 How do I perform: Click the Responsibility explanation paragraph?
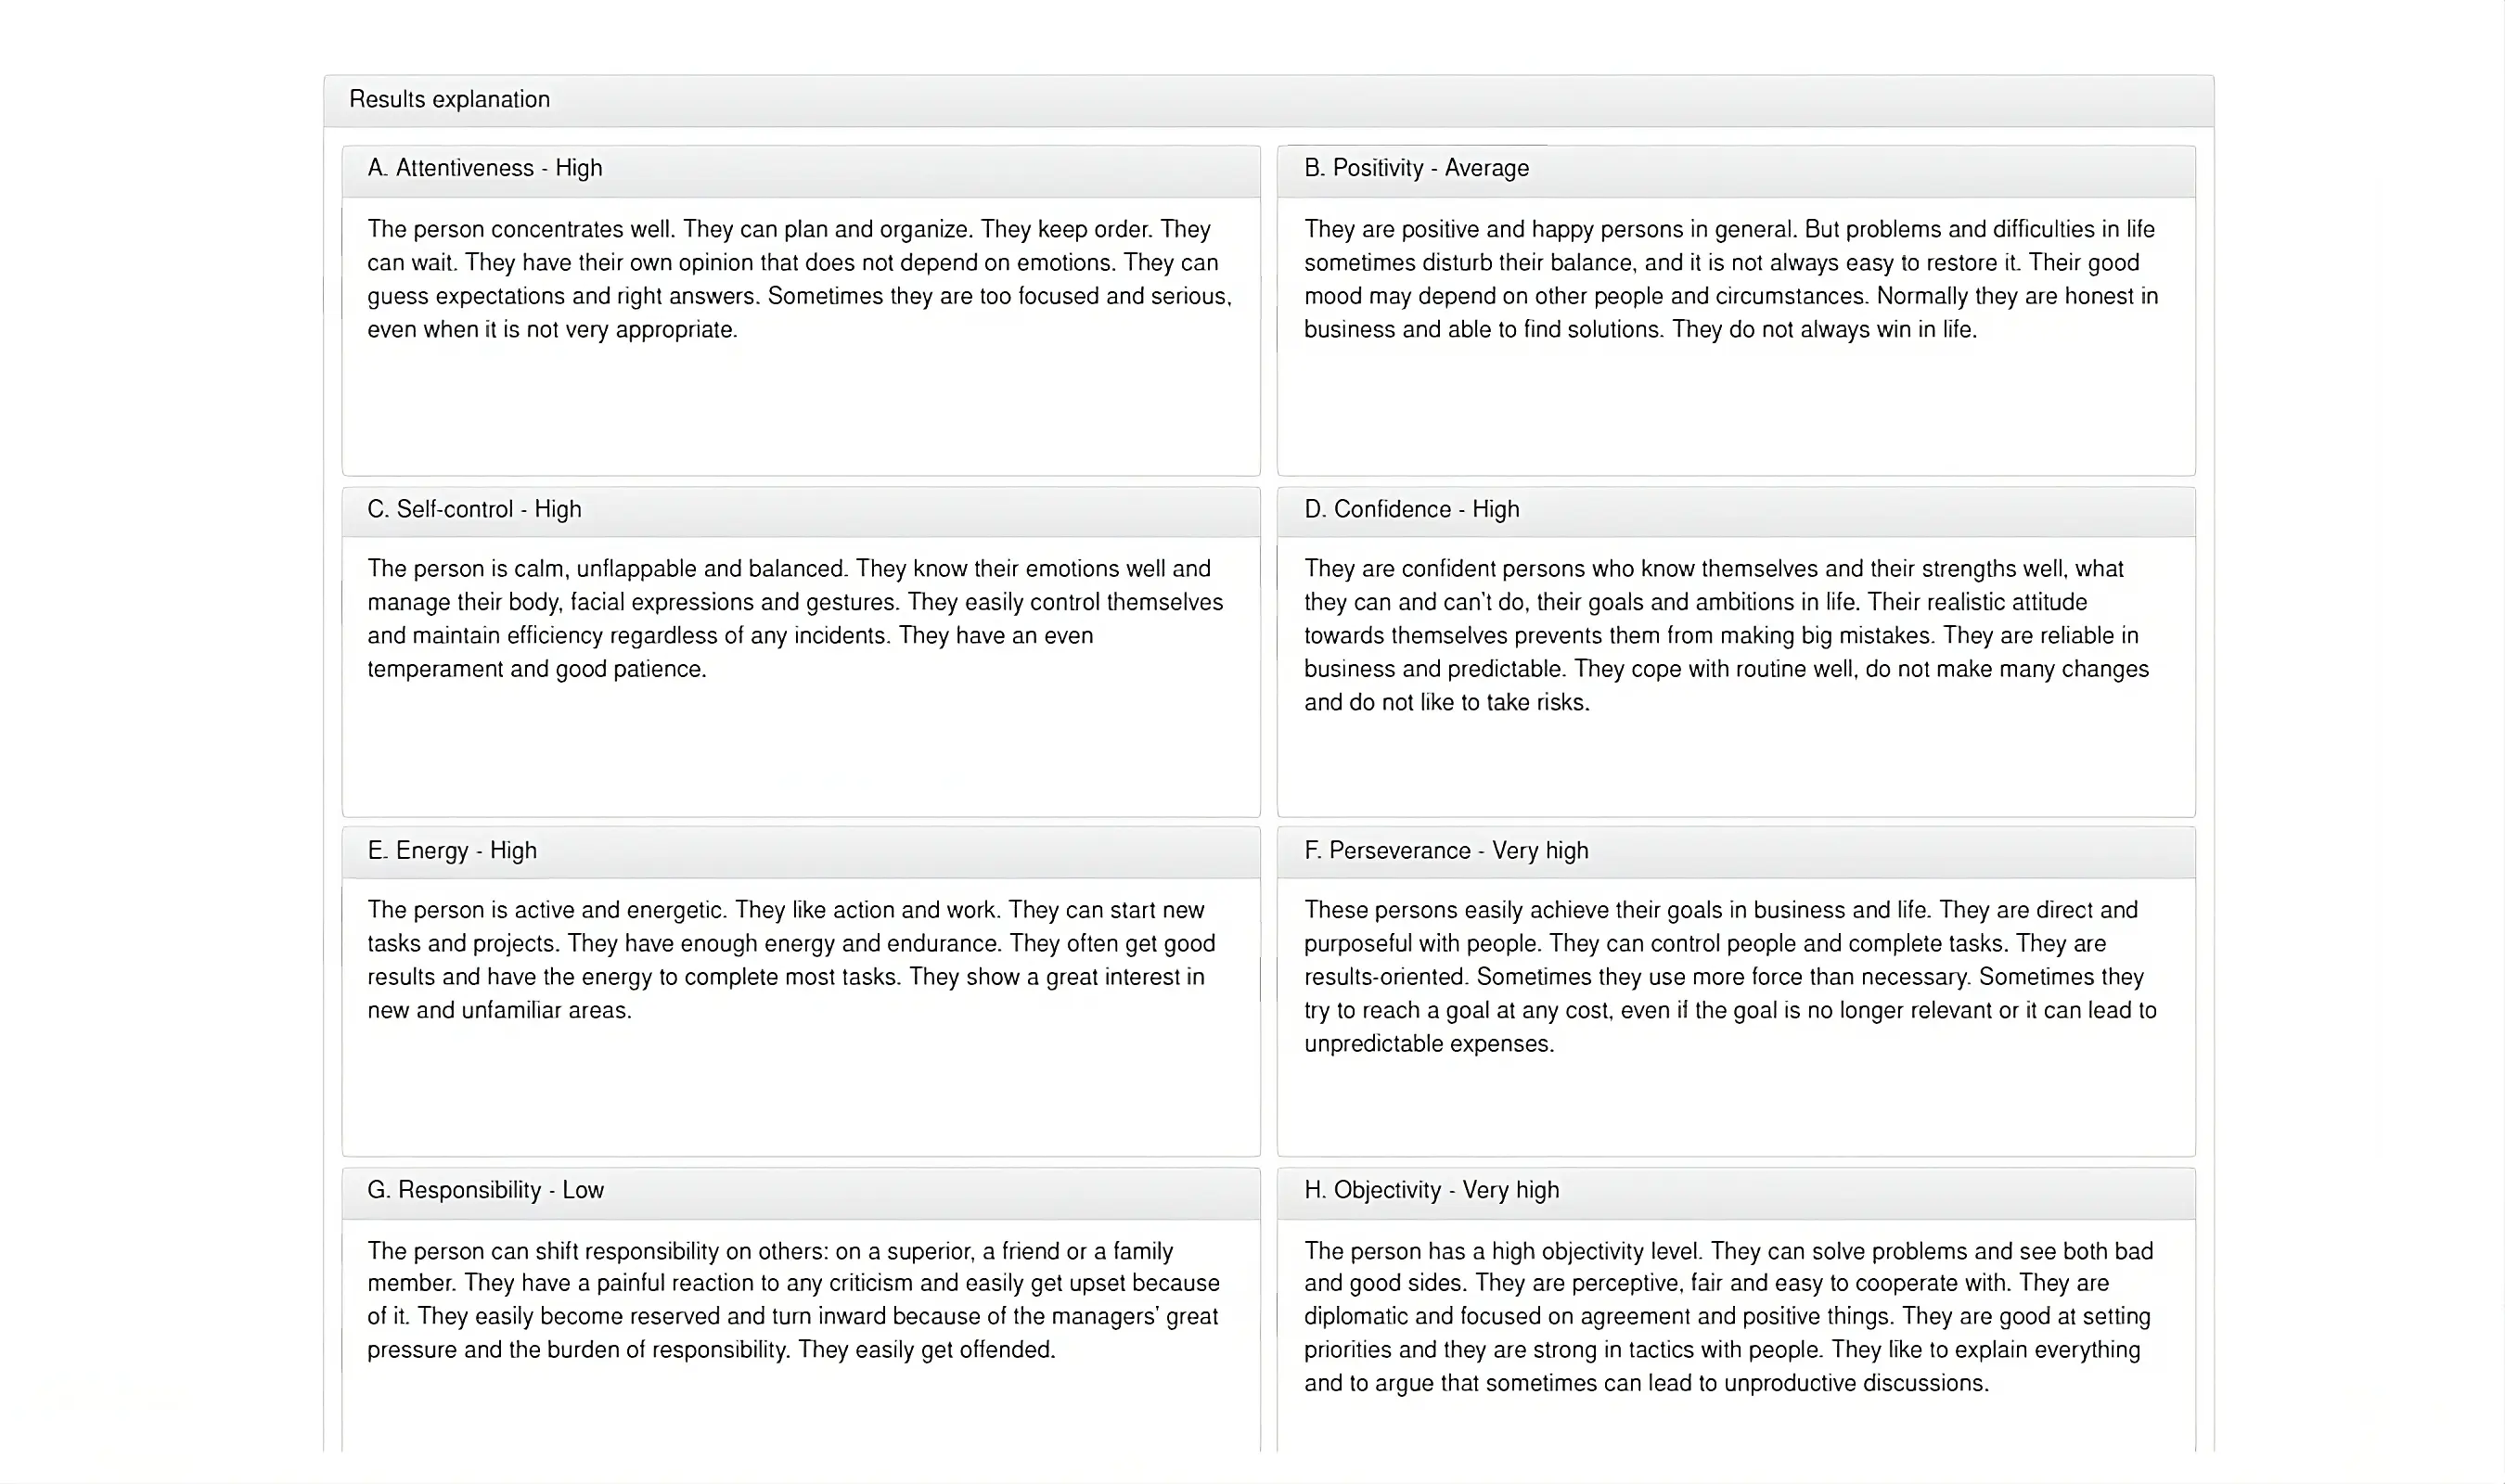793,1300
